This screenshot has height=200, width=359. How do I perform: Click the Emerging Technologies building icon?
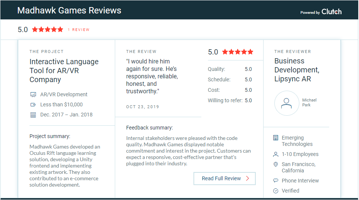point(275,138)
